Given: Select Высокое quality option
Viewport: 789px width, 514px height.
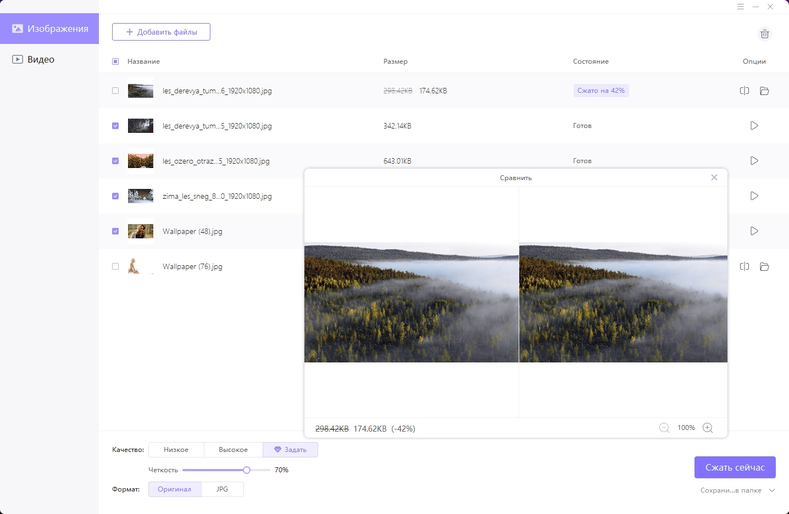Looking at the screenshot, I should click(233, 450).
